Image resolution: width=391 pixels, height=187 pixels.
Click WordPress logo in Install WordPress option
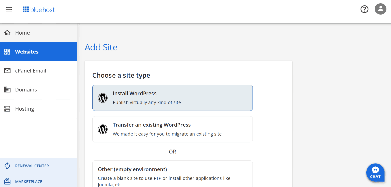pos(103,98)
